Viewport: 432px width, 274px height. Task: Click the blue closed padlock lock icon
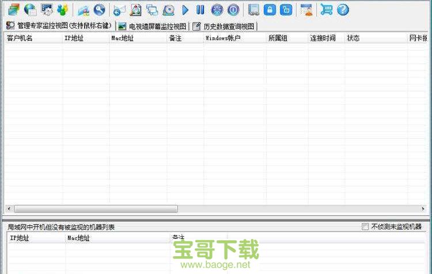click(x=270, y=10)
